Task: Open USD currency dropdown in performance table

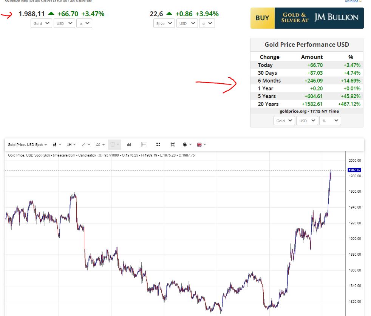Action: coord(306,121)
